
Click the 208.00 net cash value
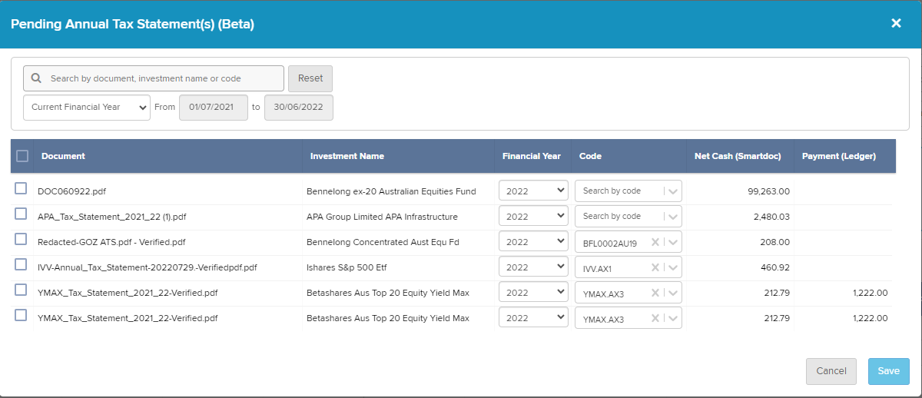pos(775,242)
